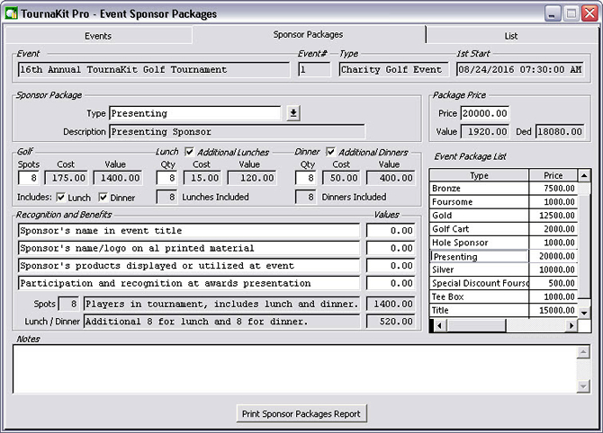
Task: Click benefit Sponsor's products displayed or utilized
Action: pos(189,266)
